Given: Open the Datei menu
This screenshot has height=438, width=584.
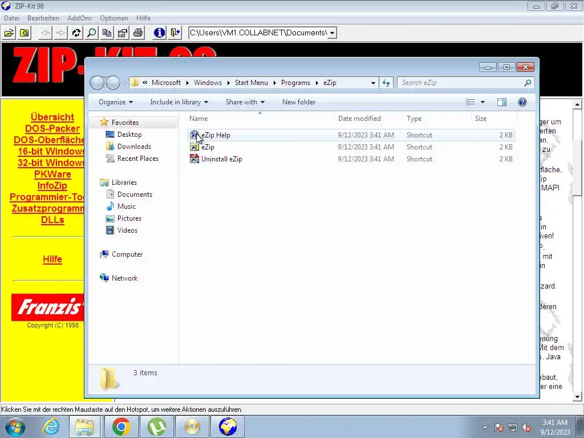Looking at the screenshot, I should (x=11, y=18).
